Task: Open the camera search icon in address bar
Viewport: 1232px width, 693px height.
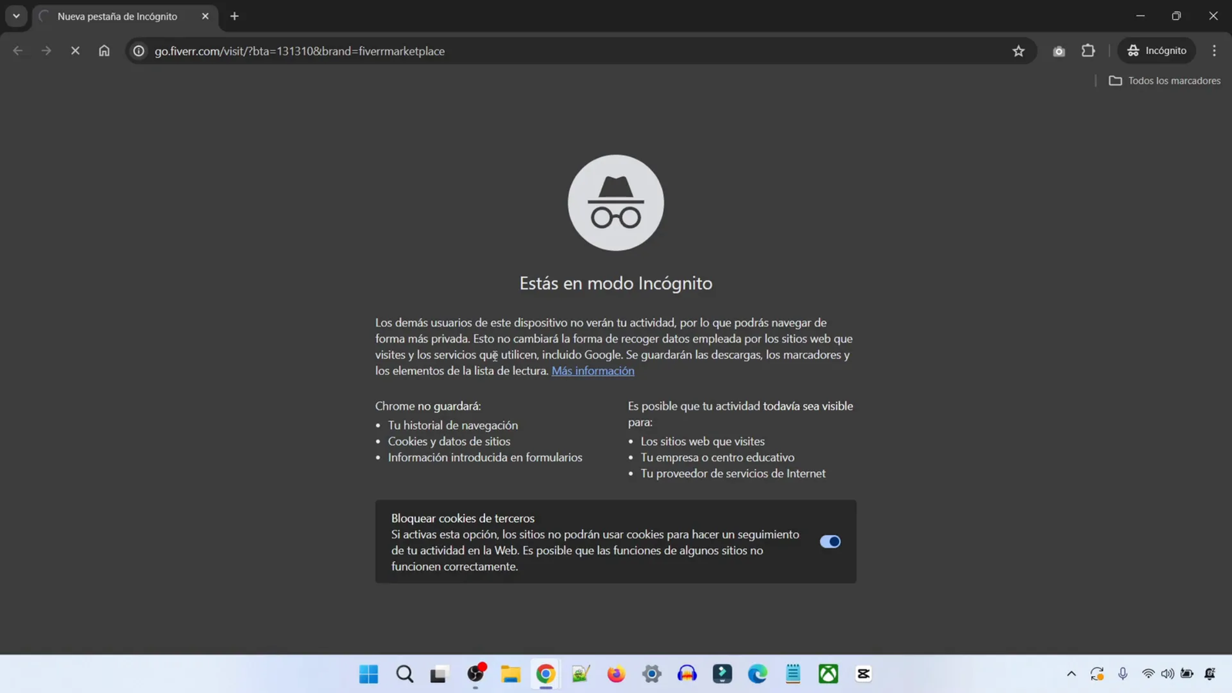Action: pyautogui.click(x=1059, y=51)
